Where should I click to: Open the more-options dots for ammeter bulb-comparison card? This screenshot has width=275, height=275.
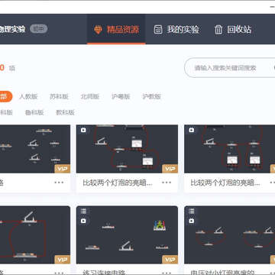(167, 183)
